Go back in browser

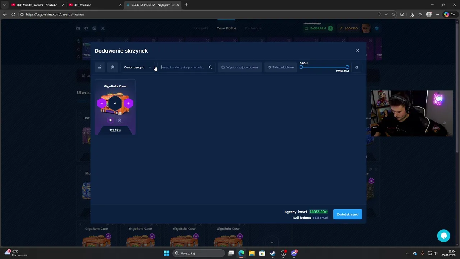click(5, 14)
